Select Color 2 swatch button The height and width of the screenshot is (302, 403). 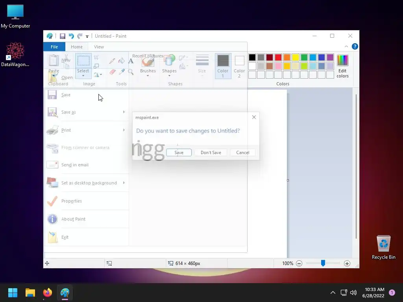[x=239, y=66]
